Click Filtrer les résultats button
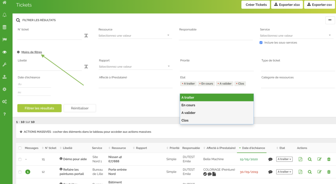336x184 pixels. click(39, 108)
